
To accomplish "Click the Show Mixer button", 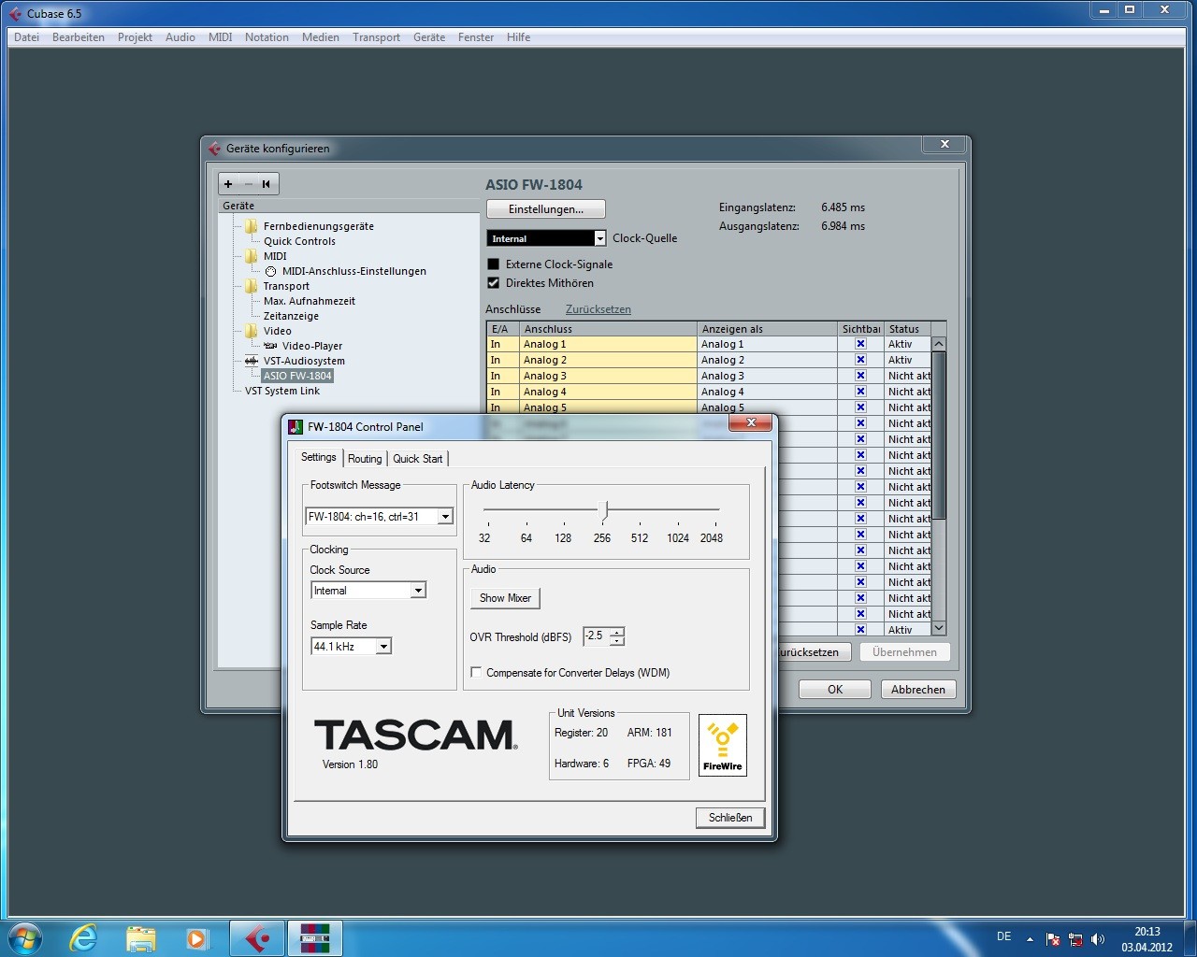I will pos(505,598).
